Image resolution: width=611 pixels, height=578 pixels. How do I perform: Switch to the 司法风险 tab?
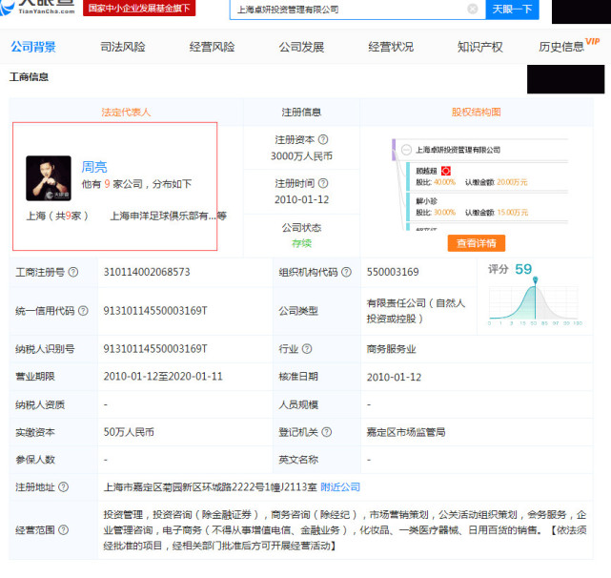click(x=123, y=47)
